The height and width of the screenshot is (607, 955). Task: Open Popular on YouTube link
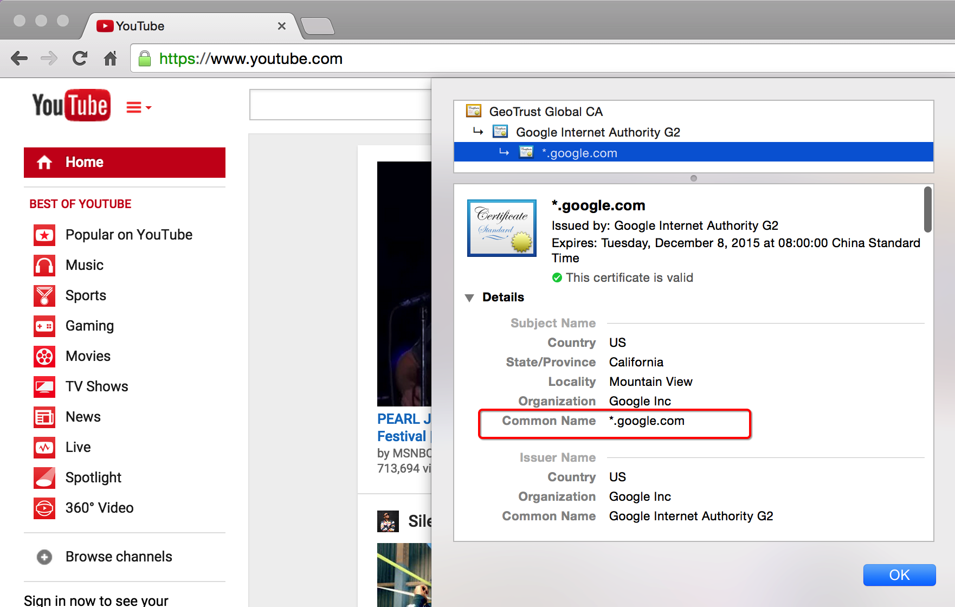point(129,235)
